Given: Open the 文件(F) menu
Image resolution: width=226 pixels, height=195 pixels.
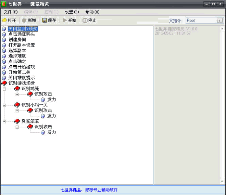Looking at the screenshot, I should click(11, 12).
